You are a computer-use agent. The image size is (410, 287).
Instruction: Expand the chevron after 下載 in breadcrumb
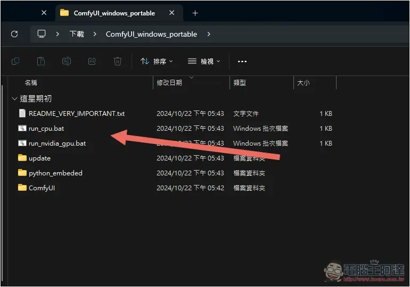click(95, 34)
